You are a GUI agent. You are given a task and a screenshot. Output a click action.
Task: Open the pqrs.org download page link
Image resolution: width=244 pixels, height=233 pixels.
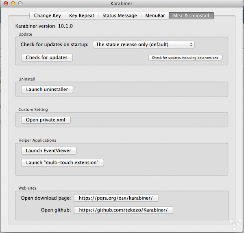pyautogui.click(x=116, y=198)
